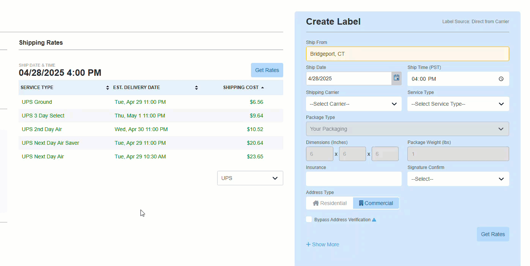This screenshot has width=530, height=266.
Task: Select Commercial address type
Action: tap(376, 203)
